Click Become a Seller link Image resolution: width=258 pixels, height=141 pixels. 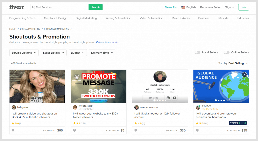click(210, 7)
